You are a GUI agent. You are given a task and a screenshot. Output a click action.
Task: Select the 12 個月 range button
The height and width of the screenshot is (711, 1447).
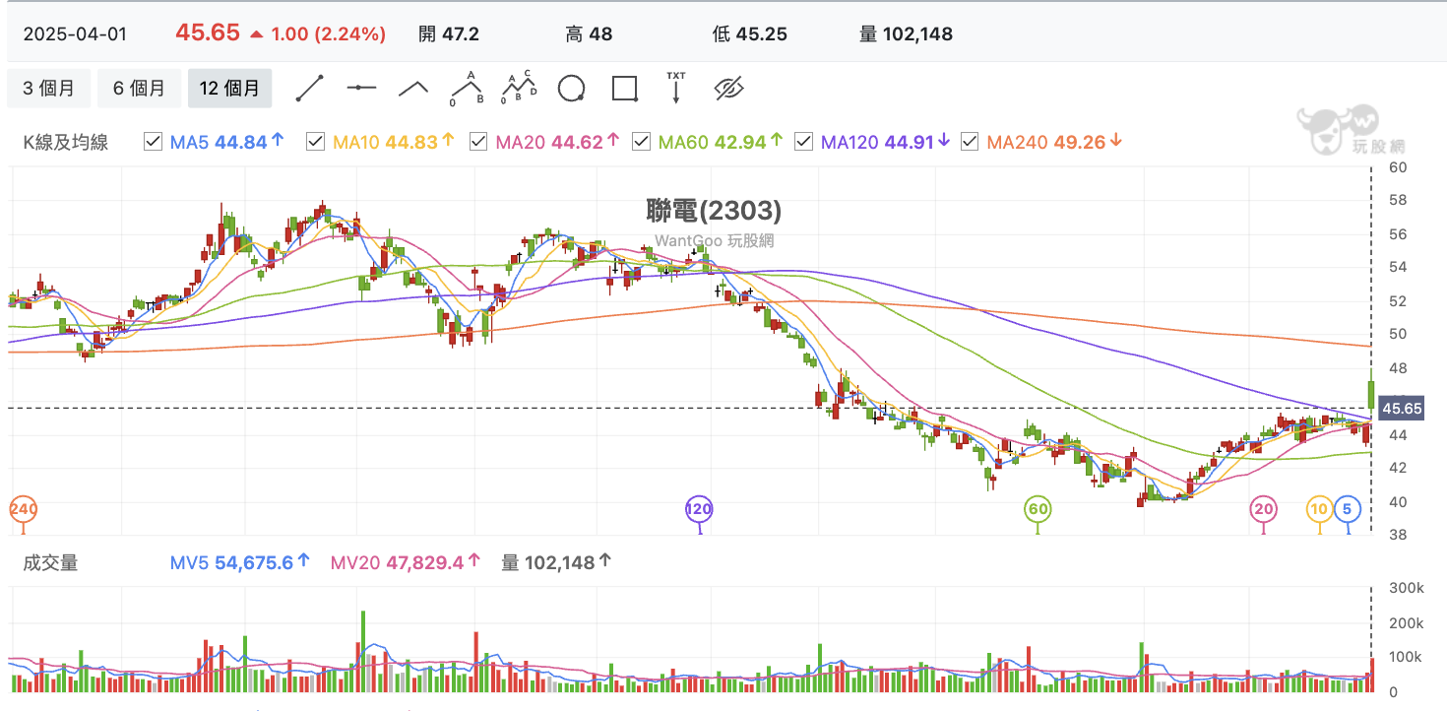coord(229,89)
